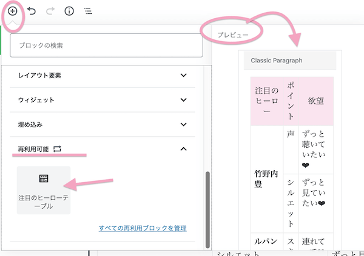Click the 声 cell in preview table
Image resolution: width=364 pixels, height=256 pixels.
(x=291, y=149)
